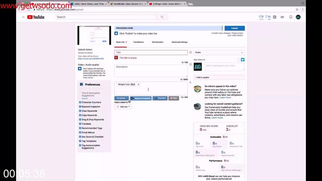Switch to the vidIQ browser tab
The height and width of the screenshot is (181, 322).
click(89, 4)
